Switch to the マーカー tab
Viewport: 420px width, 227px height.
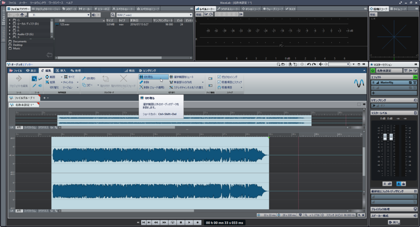tap(85, 9)
